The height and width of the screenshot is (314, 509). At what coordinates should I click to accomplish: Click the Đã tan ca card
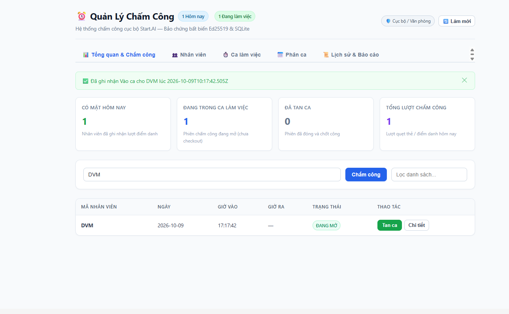tap(326, 124)
